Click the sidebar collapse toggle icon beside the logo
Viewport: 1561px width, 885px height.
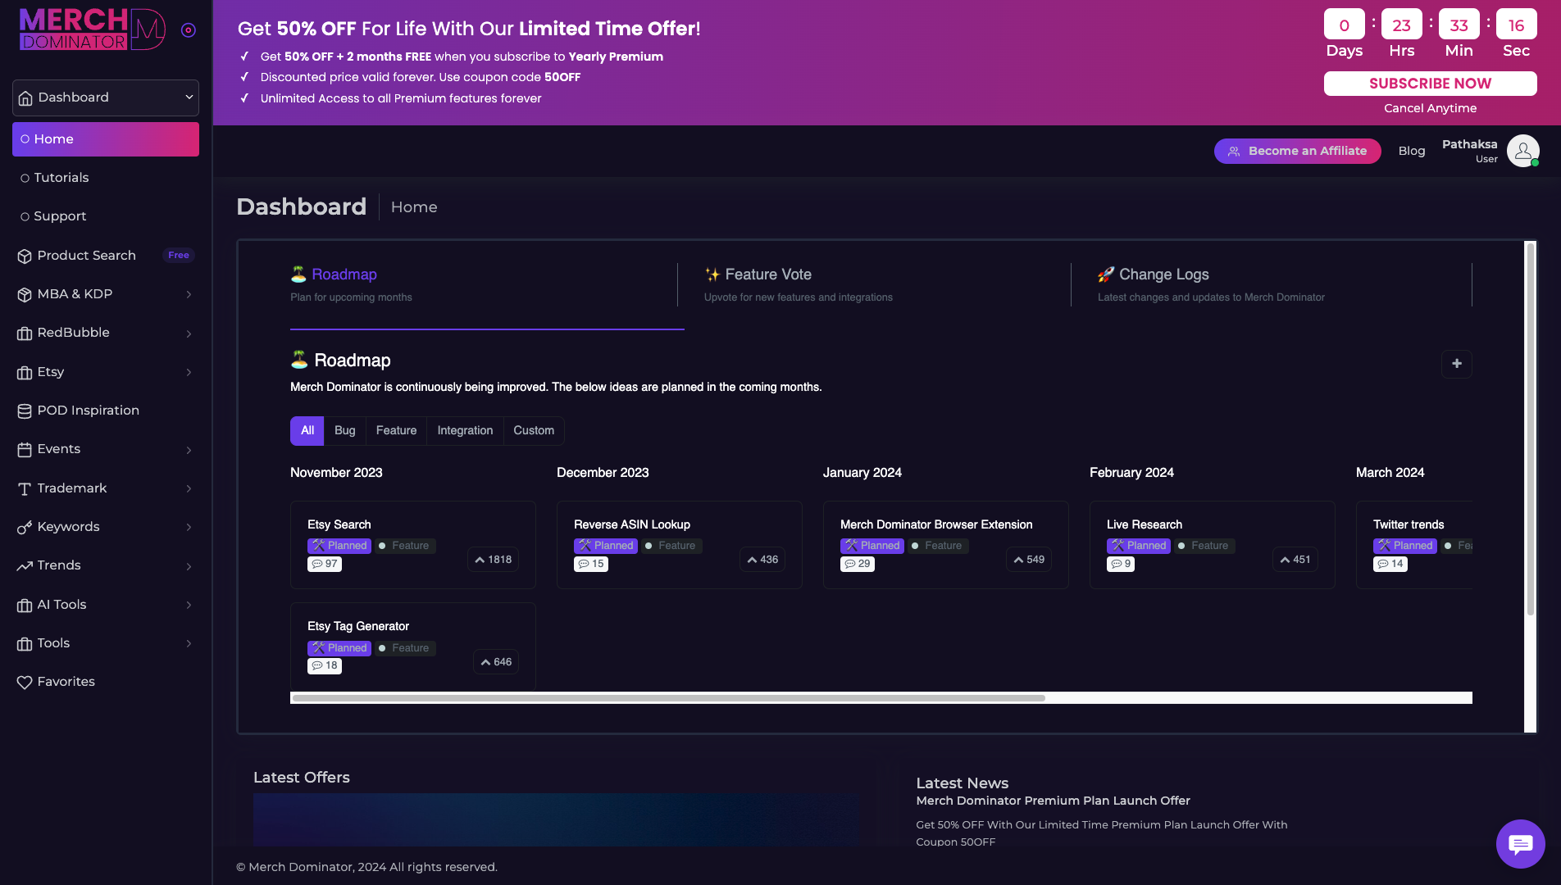point(189,30)
